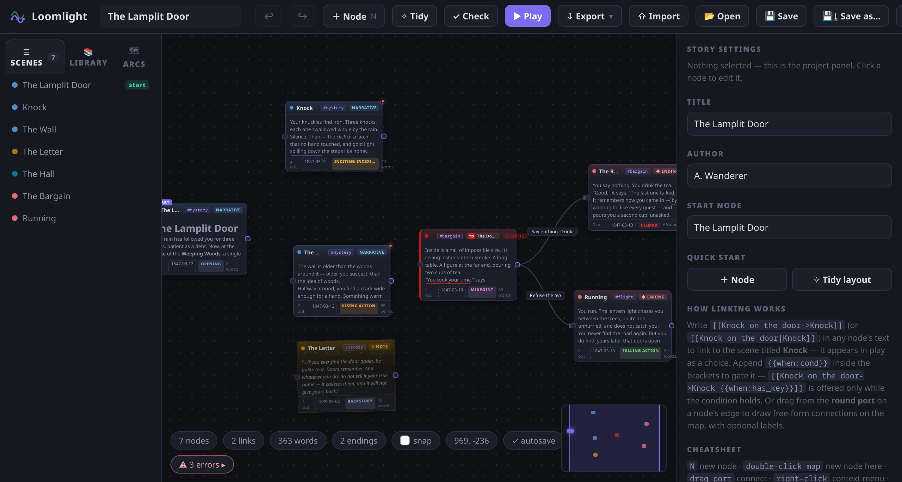The height and width of the screenshot is (482, 902).
Task: Expand the 3 errors panel
Action: (x=202, y=464)
